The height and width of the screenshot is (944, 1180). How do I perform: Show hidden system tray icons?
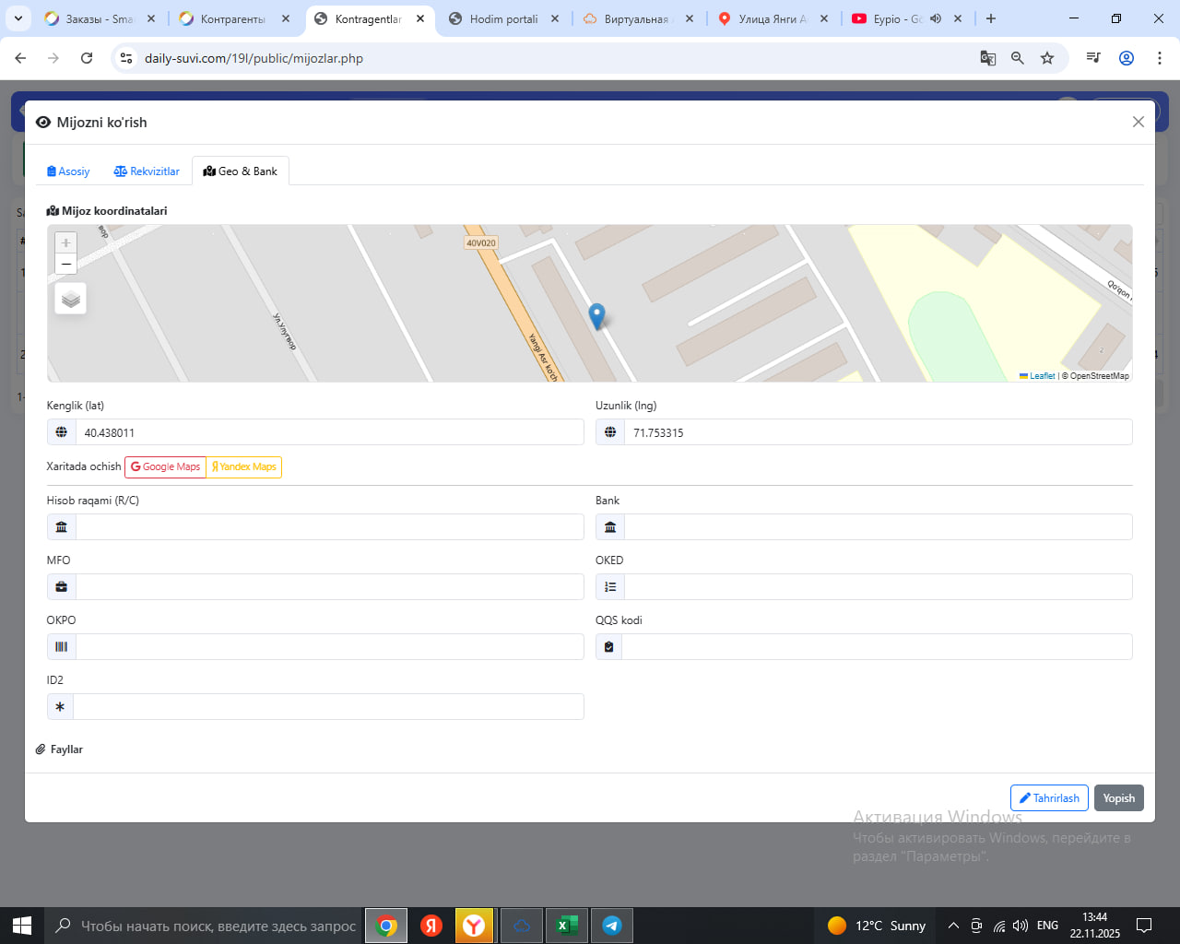tap(953, 926)
